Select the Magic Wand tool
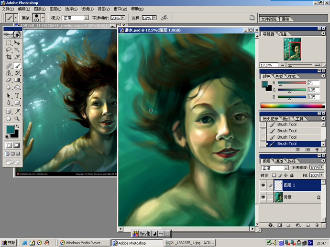The image size is (330, 247). (17, 50)
